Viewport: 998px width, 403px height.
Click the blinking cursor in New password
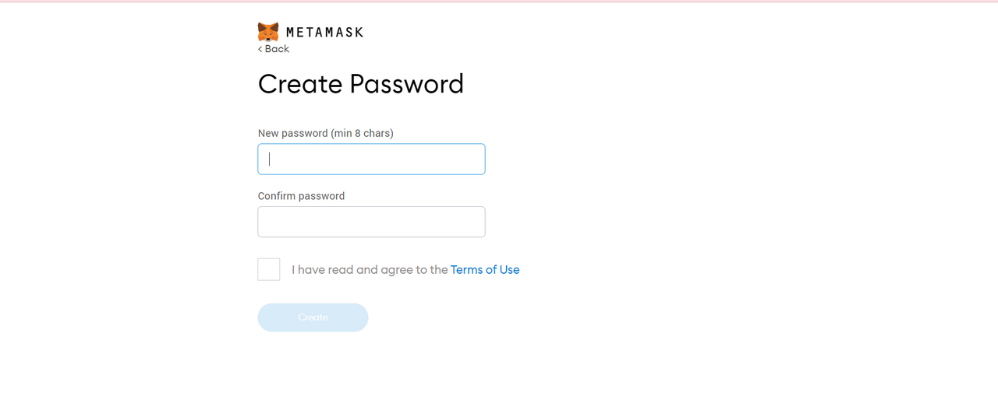coord(270,159)
